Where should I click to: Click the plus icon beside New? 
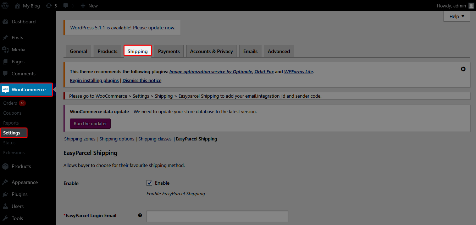click(x=83, y=6)
